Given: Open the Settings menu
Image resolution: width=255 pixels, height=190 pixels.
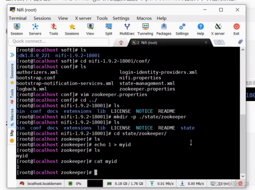Looking at the screenshot, I should (x=121, y=18).
